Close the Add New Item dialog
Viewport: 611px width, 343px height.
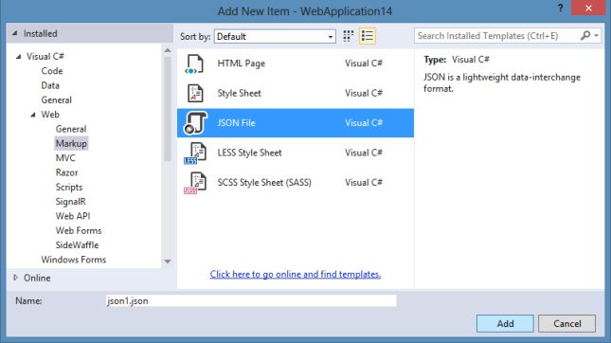588,8
